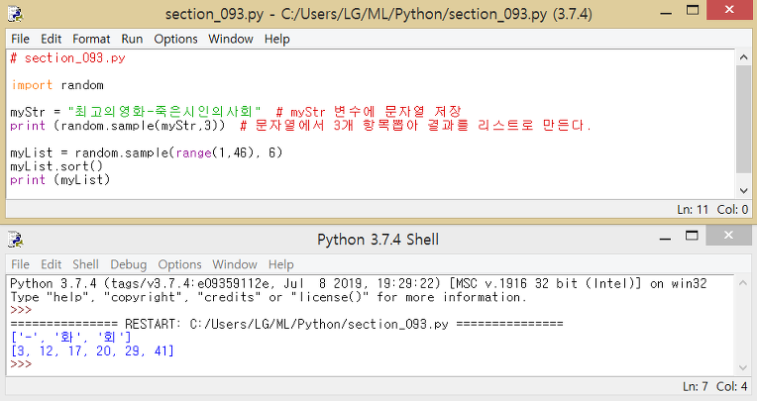Click the IDLE editor window Python icon
The height and width of the screenshot is (401, 757).
click(x=16, y=14)
